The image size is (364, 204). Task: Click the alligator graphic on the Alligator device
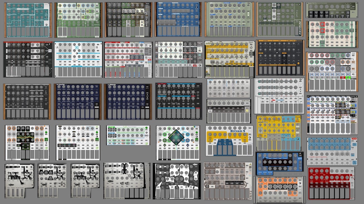click(273, 100)
